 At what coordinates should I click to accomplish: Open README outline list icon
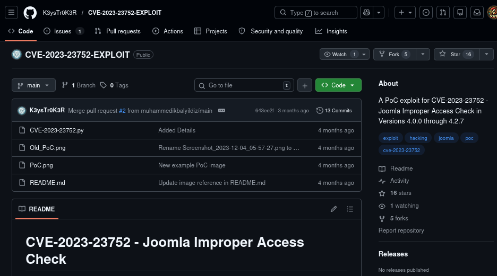(350, 209)
